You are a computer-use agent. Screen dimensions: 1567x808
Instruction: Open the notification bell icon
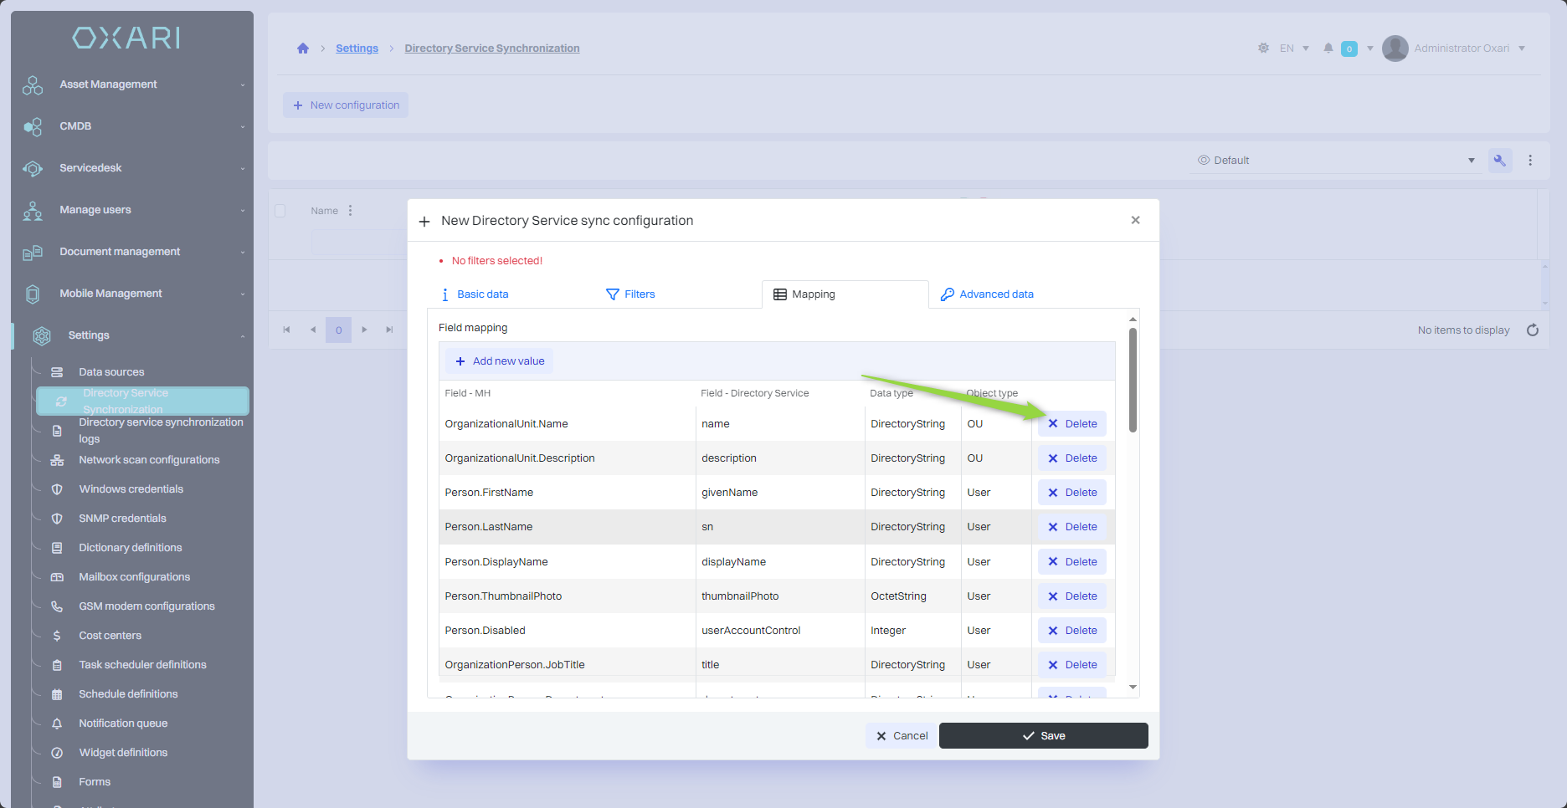pyautogui.click(x=1328, y=49)
